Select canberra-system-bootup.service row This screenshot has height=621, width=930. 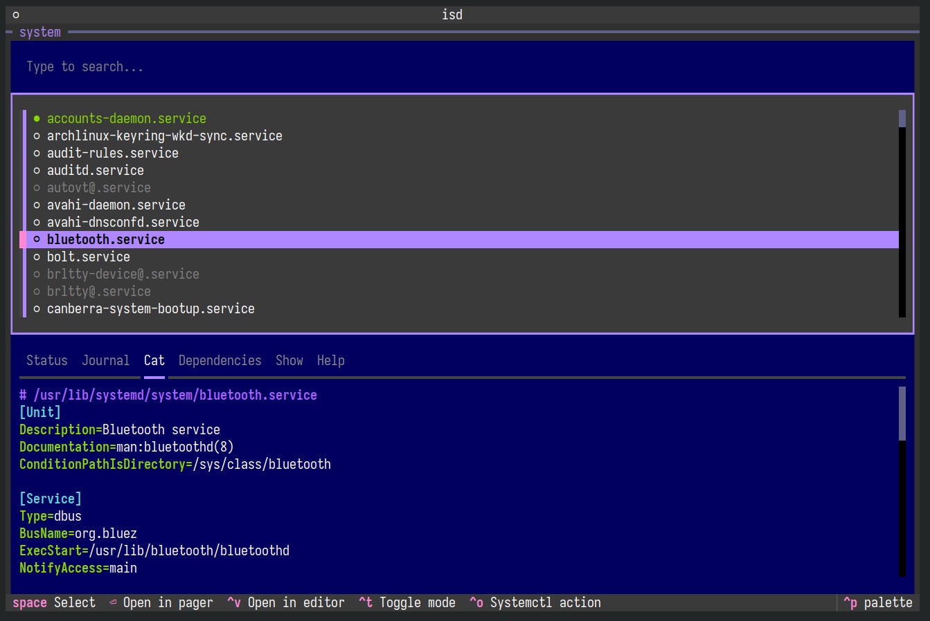click(x=462, y=308)
